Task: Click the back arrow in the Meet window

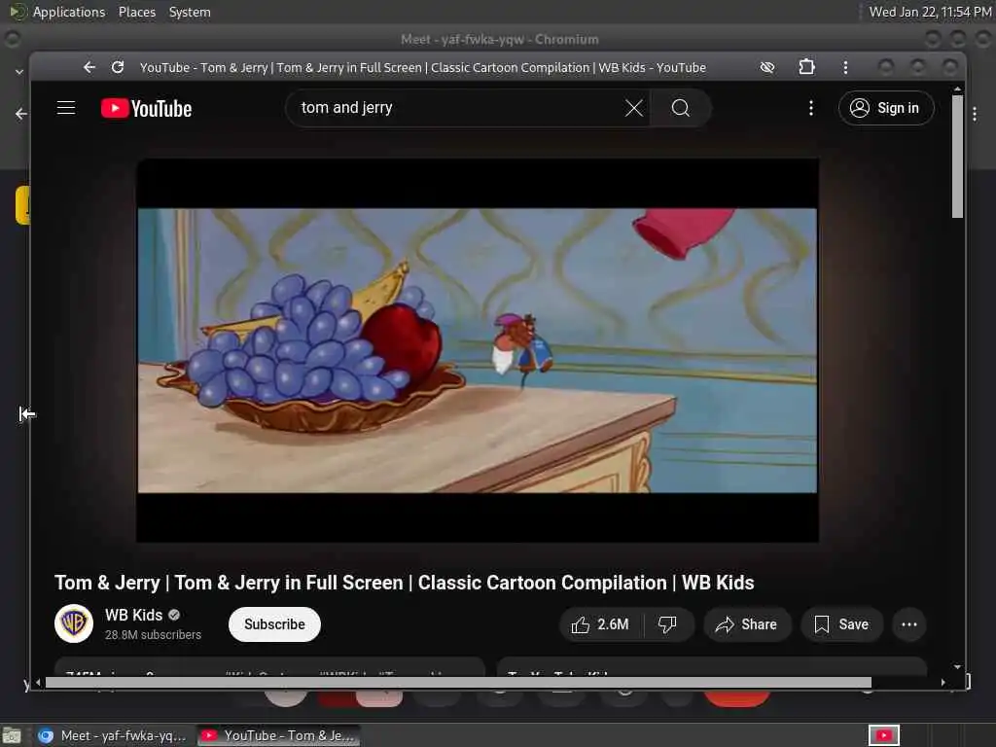Action: pyautogui.click(x=21, y=114)
